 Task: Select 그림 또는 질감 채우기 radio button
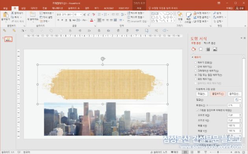196,75
